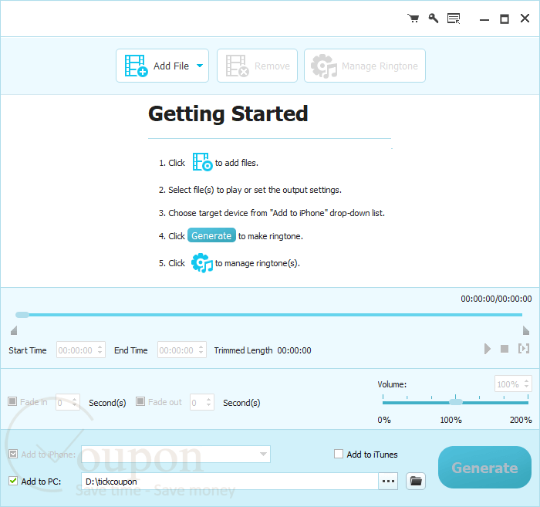
Task: Increase Fade out seconds stepper
Action: coord(209,399)
